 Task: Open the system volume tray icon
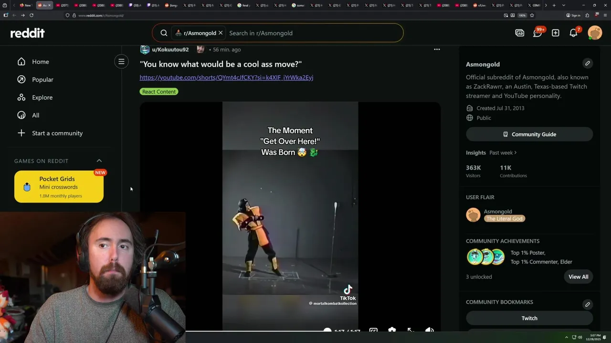click(x=580, y=337)
